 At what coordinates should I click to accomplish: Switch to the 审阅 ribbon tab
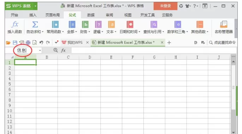click(x=109, y=15)
